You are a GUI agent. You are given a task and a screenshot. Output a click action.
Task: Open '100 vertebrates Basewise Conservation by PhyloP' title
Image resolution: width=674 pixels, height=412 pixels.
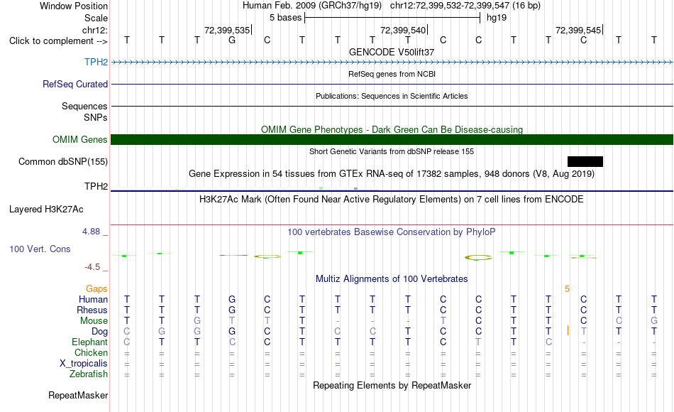click(x=392, y=232)
